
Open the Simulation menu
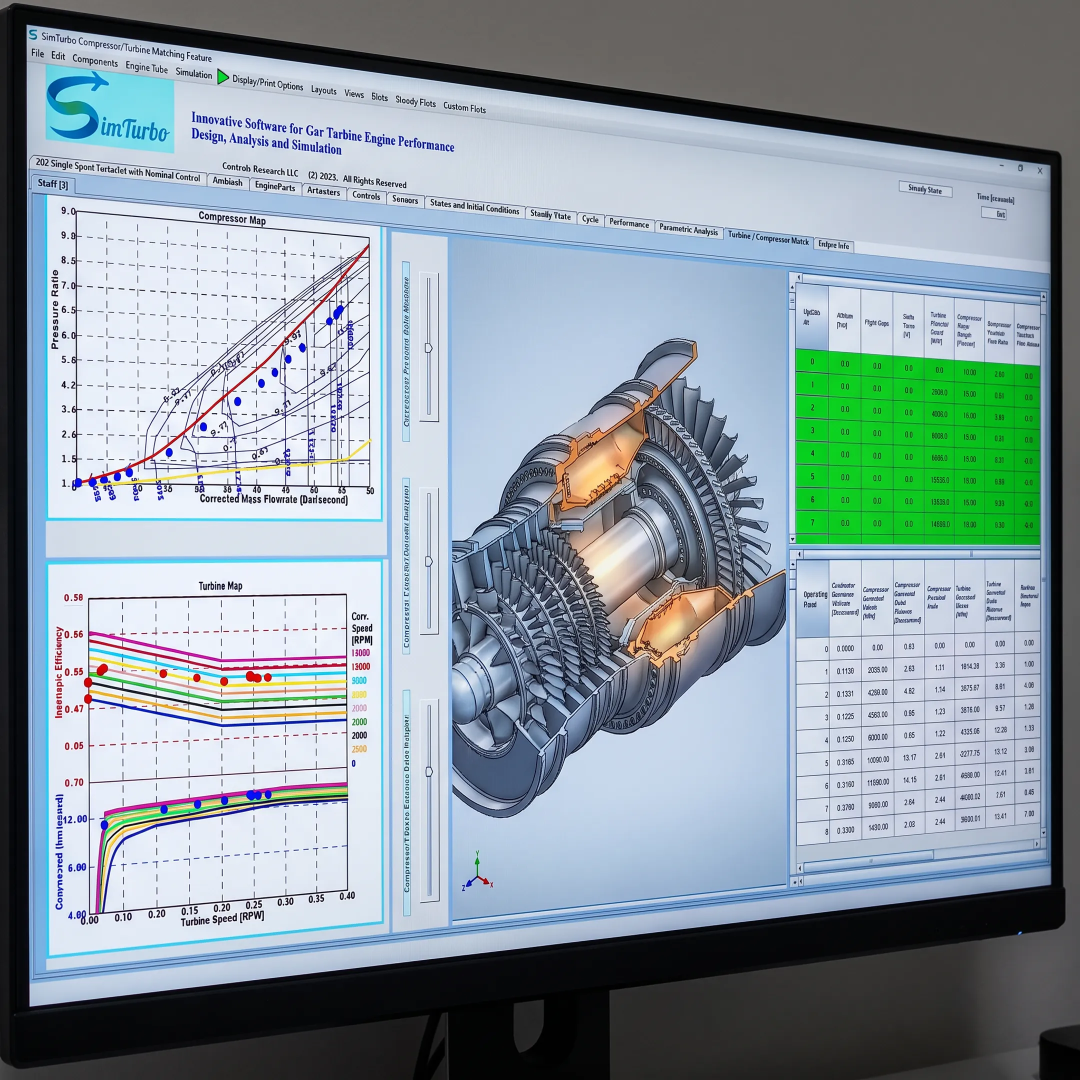[x=193, y=73]
